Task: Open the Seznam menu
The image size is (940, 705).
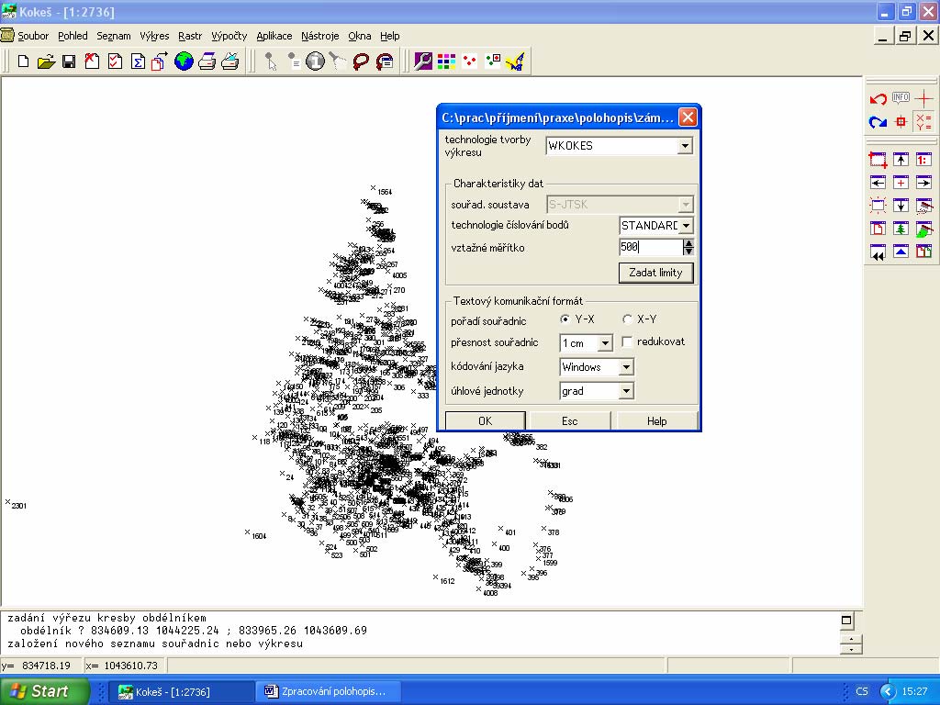Action: coord(113,36)
